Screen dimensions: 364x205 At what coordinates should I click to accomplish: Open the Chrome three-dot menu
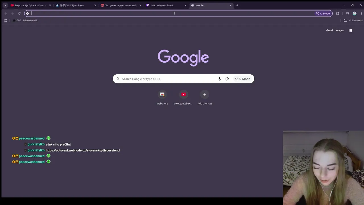point(361,13)
